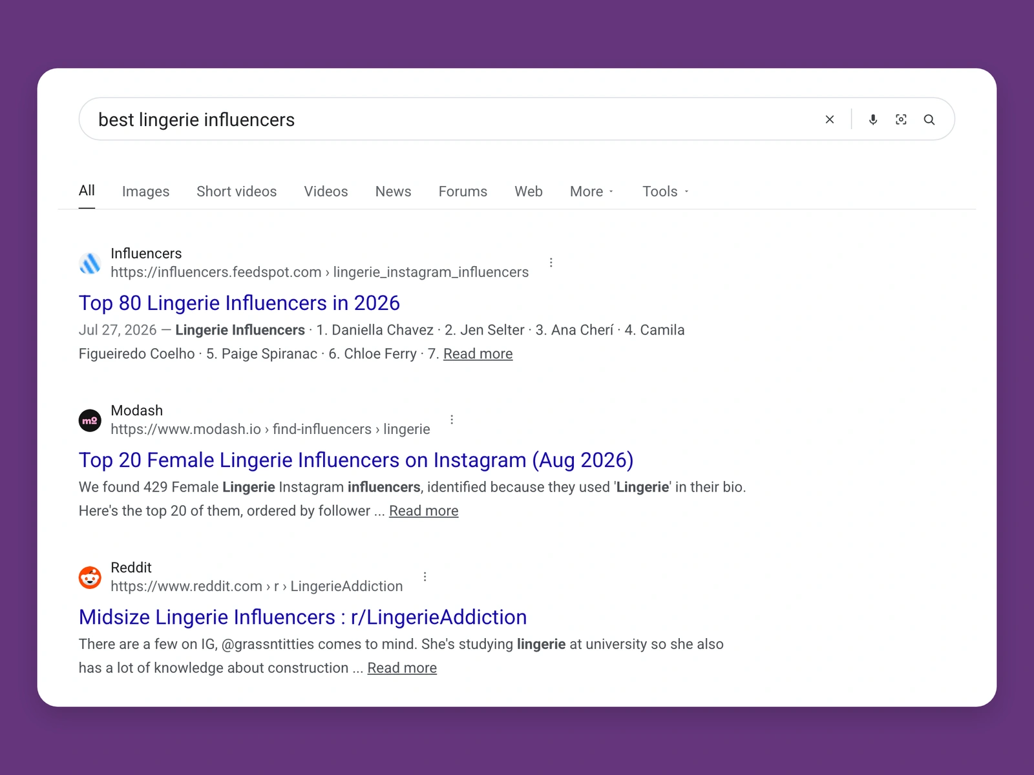Click the Reddit favicon
1034x775 pixels.
tap(90, 577)
